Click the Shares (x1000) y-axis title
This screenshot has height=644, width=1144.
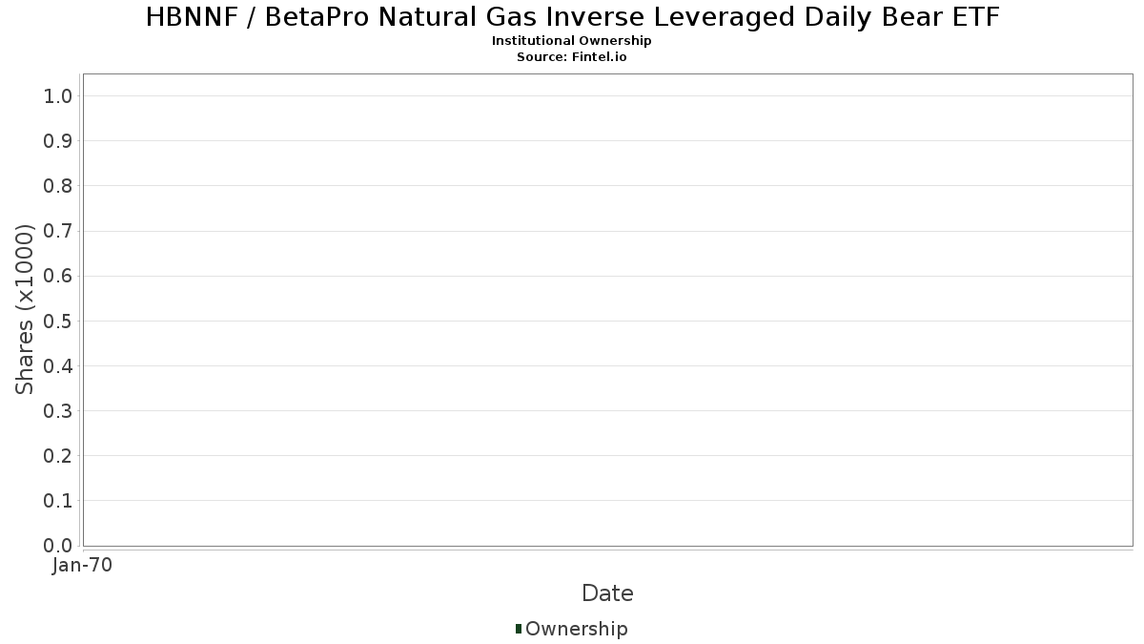[25, 309]
